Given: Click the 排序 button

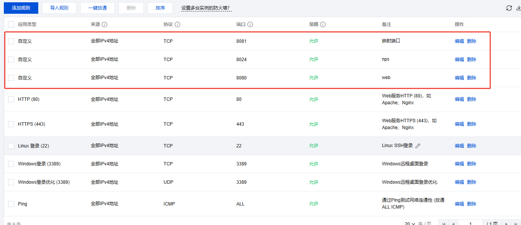Looking at the screenshot, I should pyautogui.click(x=160, y=8).
